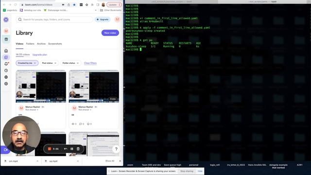Reload the loom.com page

16,4
